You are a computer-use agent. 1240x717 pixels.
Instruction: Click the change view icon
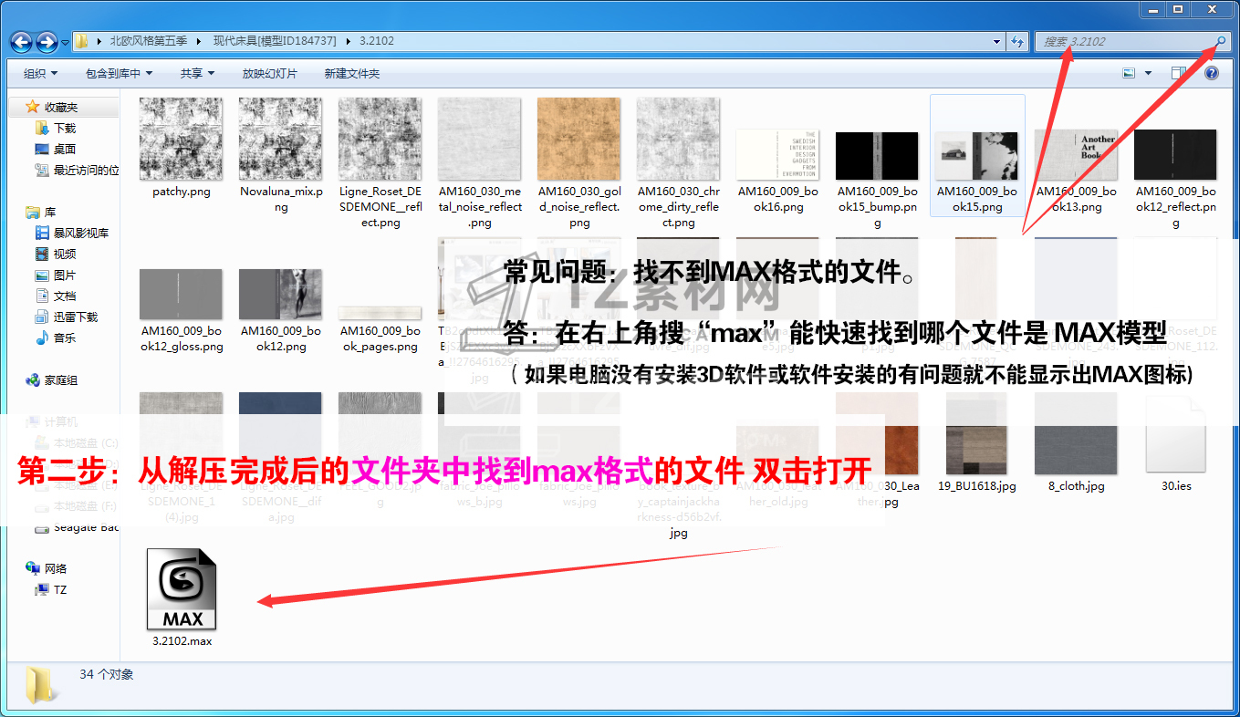[x=1129, y=73]
